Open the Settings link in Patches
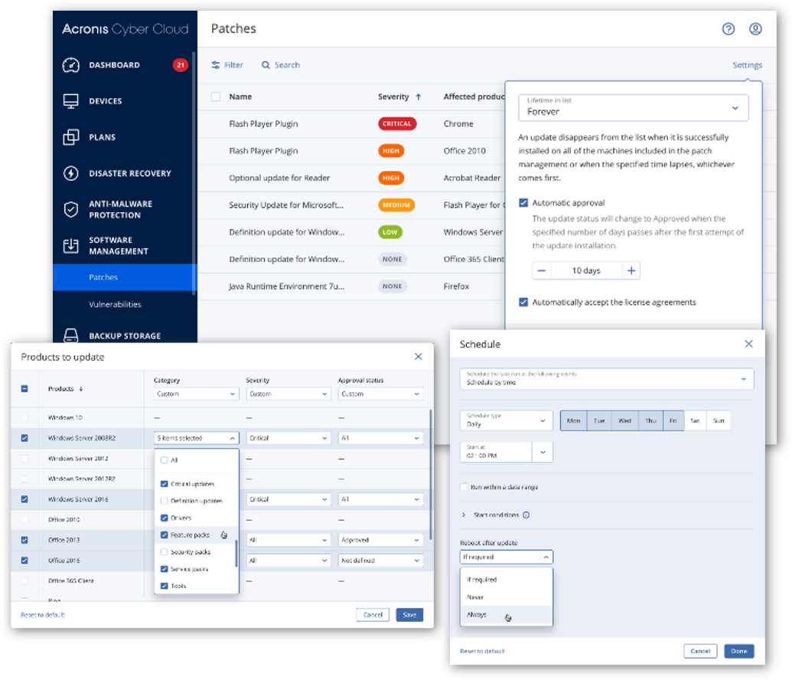Viewport: 792px width, 680px height. pyautogui.click(x=747, y=65)
